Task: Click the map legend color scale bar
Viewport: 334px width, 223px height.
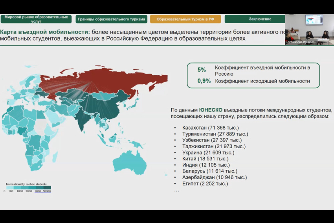Action: point(28,188)
